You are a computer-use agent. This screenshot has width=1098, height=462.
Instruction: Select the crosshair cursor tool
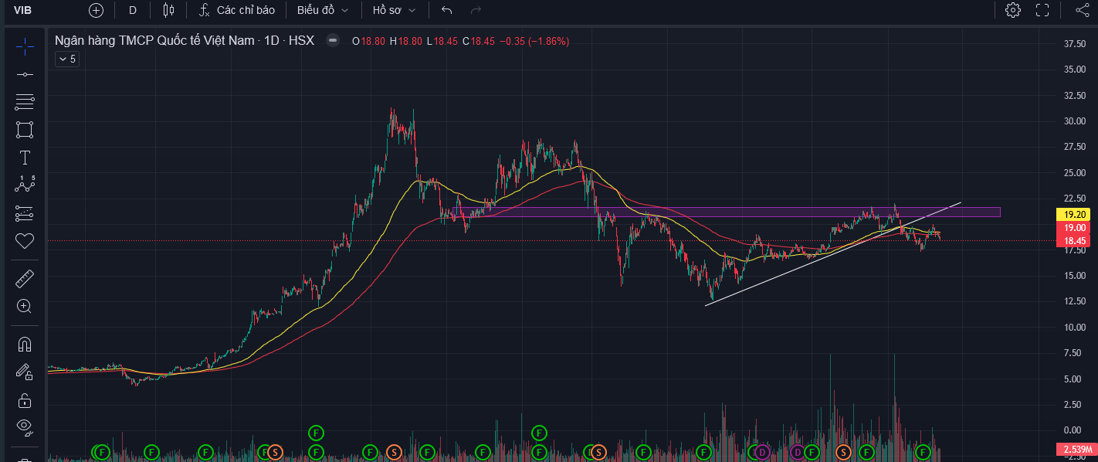click(25, 46)
